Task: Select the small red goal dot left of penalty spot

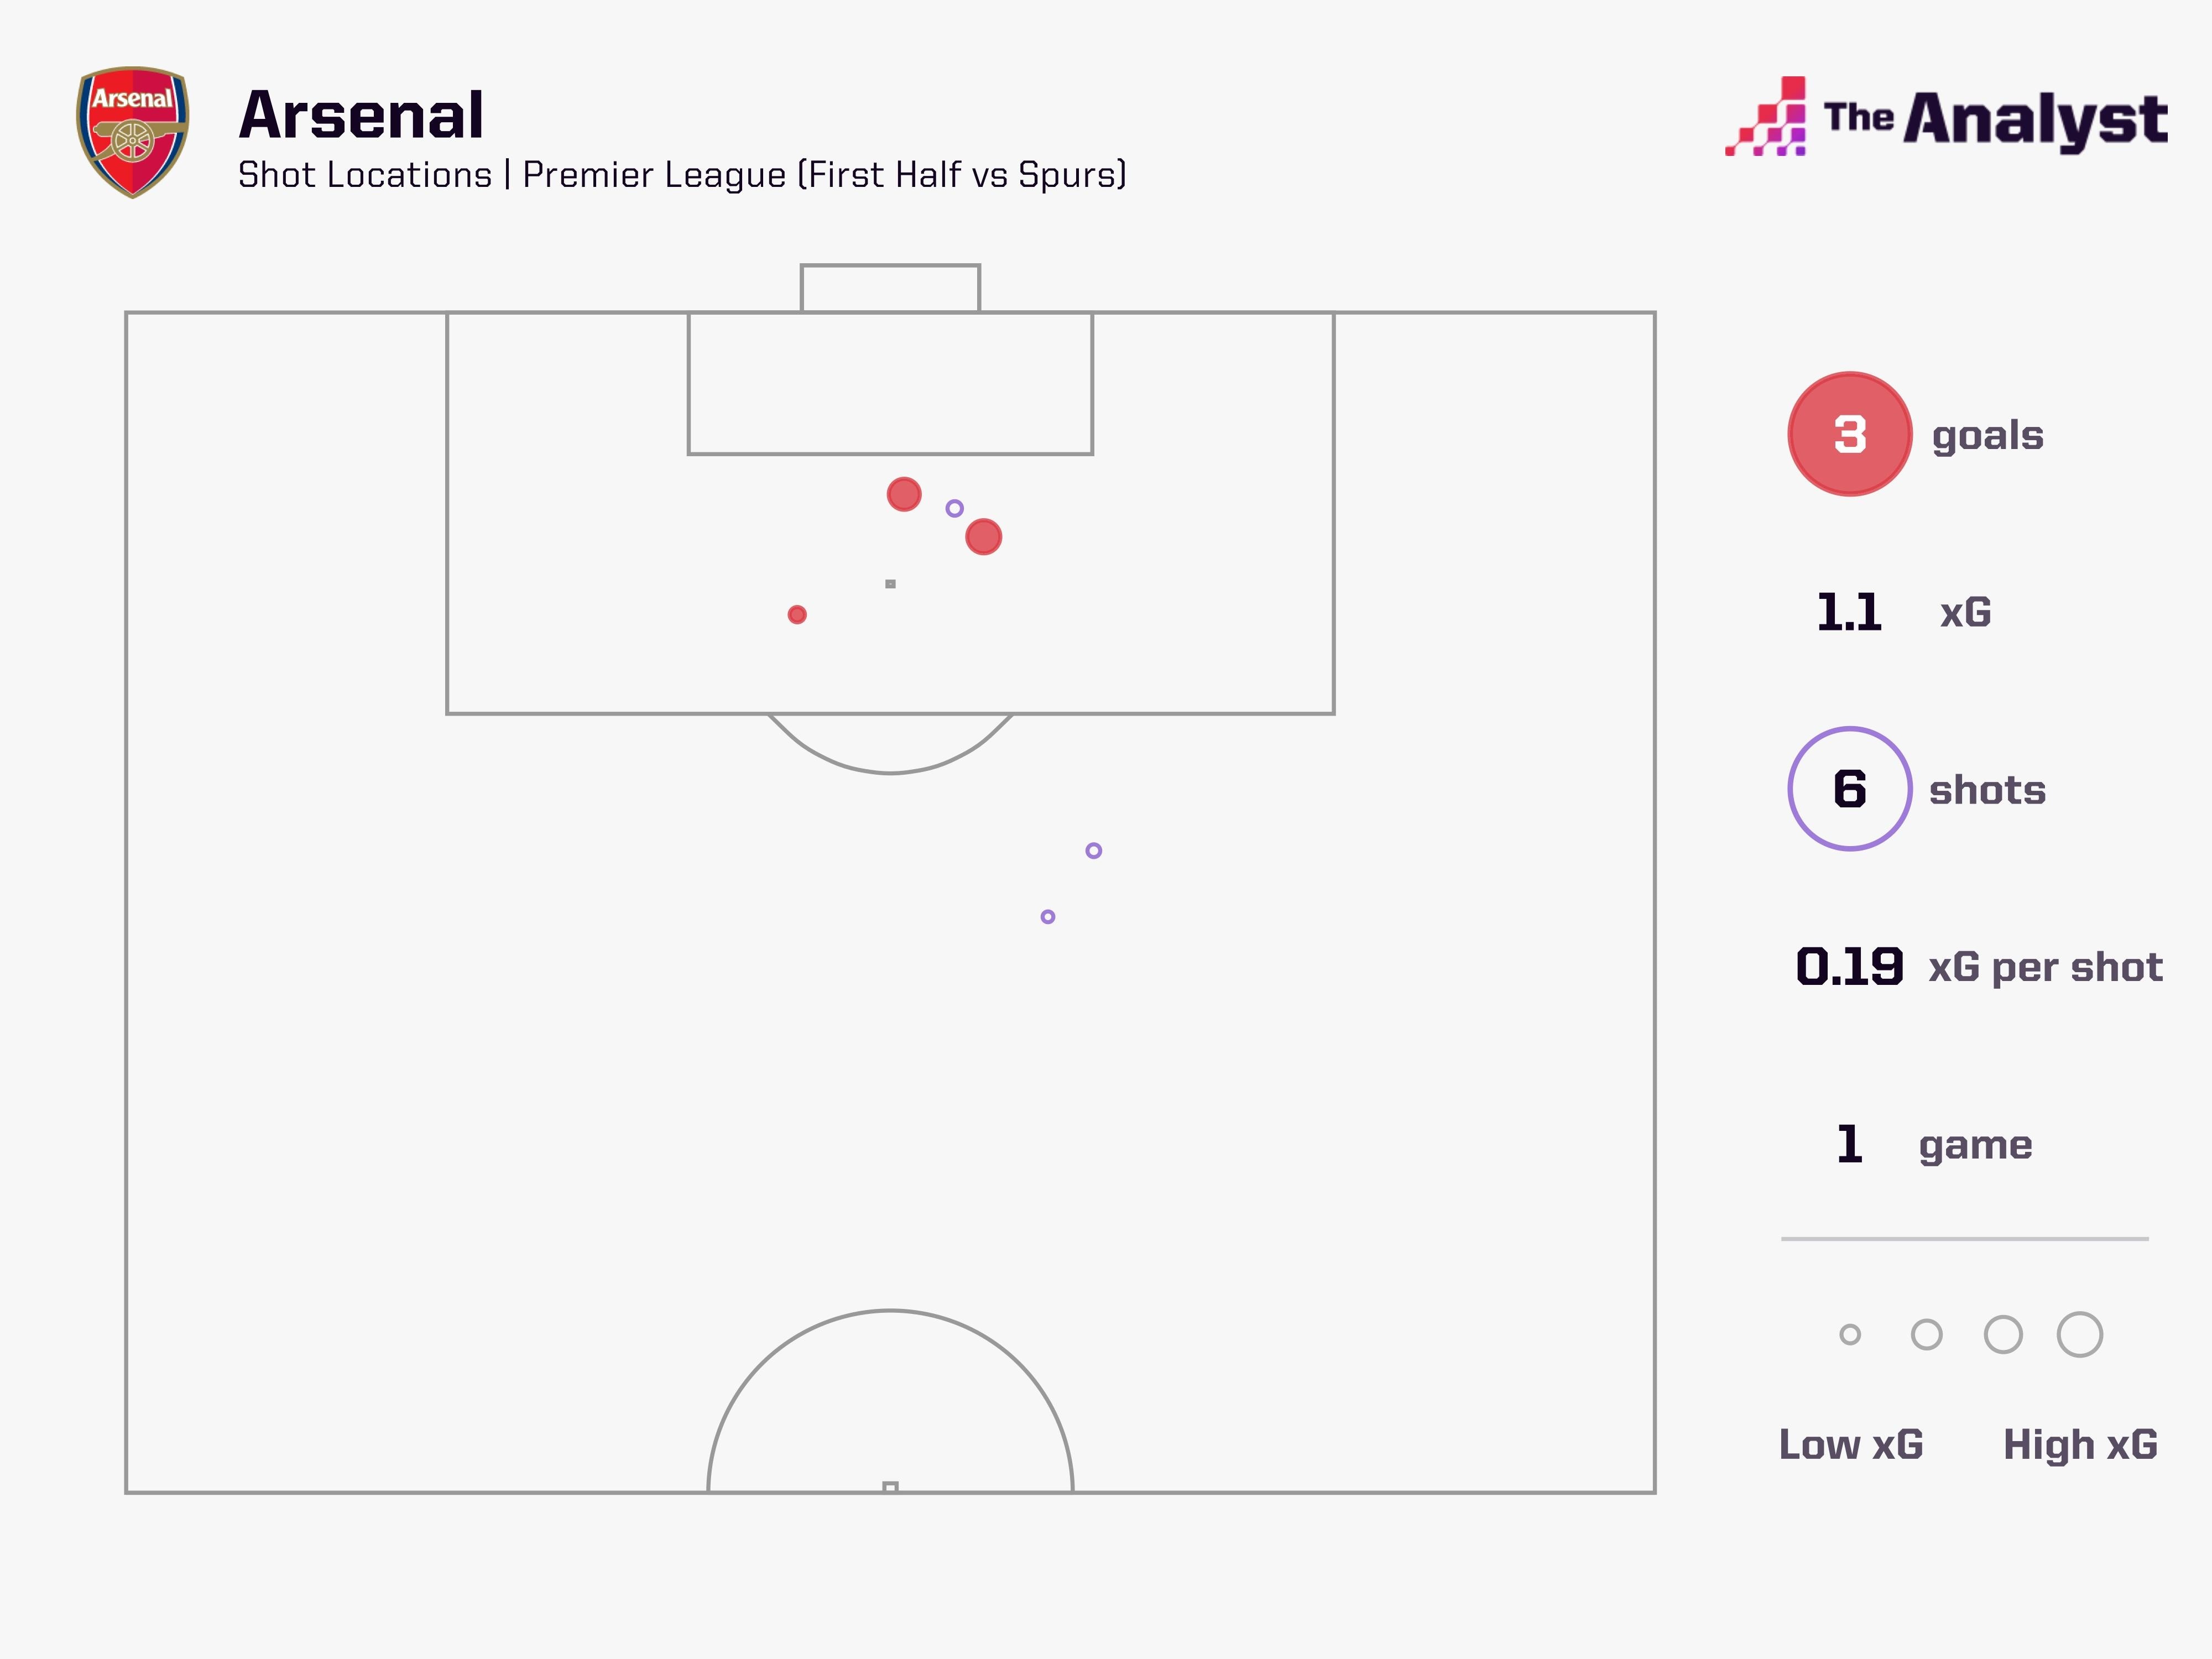Action: 797,614
